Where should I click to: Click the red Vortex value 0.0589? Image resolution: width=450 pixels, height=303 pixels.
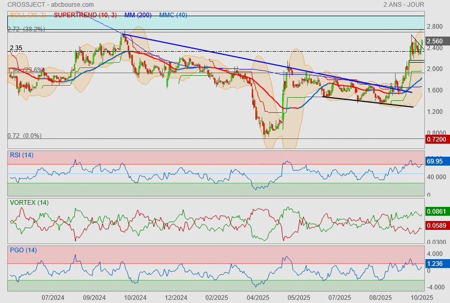pyautogui.click(x=436, y=226)
